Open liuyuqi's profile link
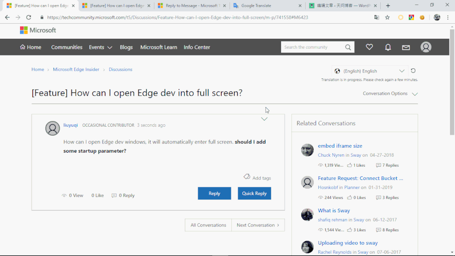Screen dimensions: 455x256 [x=71, y=125]
